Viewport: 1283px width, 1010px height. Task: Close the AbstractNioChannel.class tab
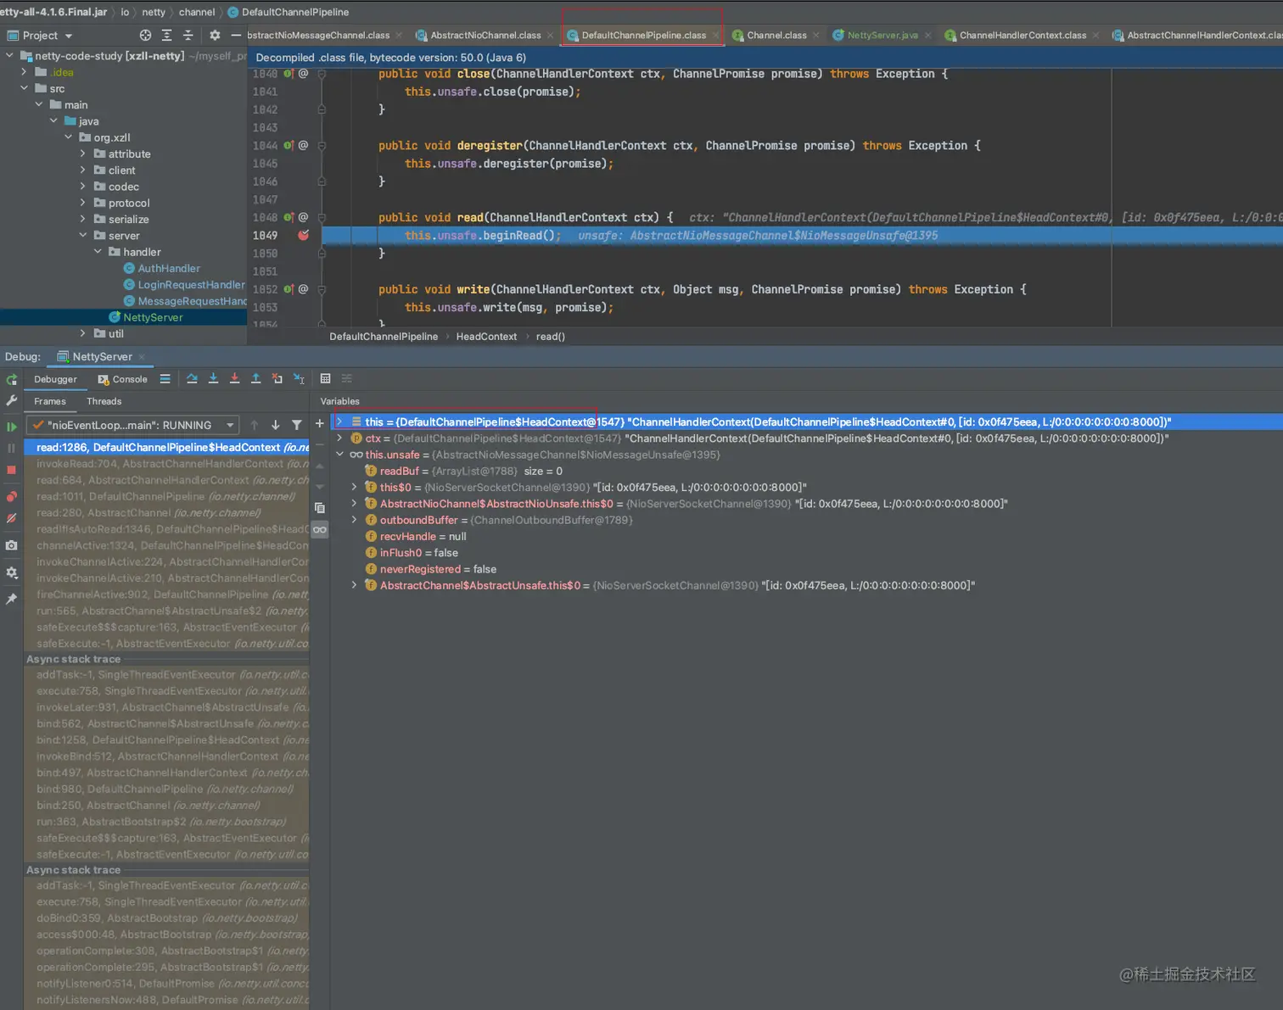[551, 36]
